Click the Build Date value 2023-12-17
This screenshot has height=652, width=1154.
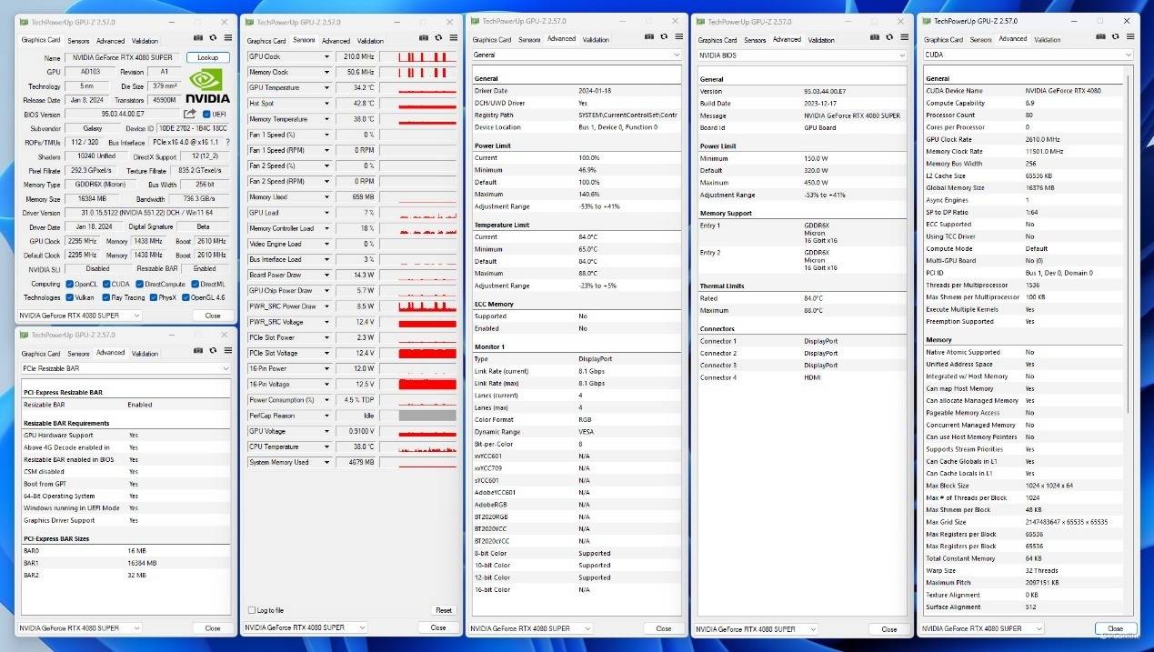(822, 104)
